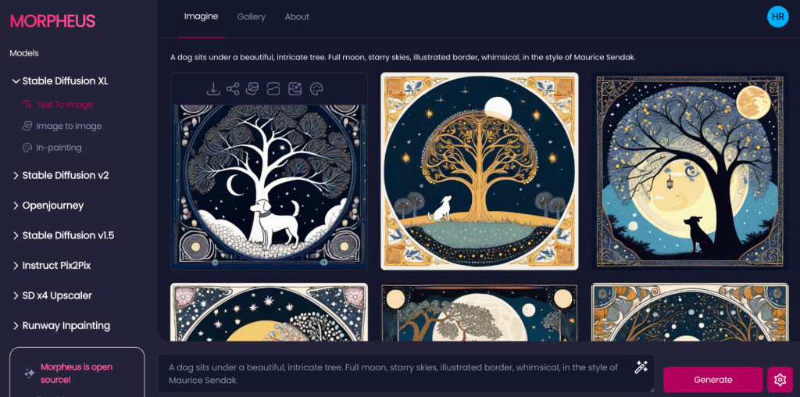Screen dimensions: 800x397
Task: Expand the Openjourney model group
Action: pos(48,205)
